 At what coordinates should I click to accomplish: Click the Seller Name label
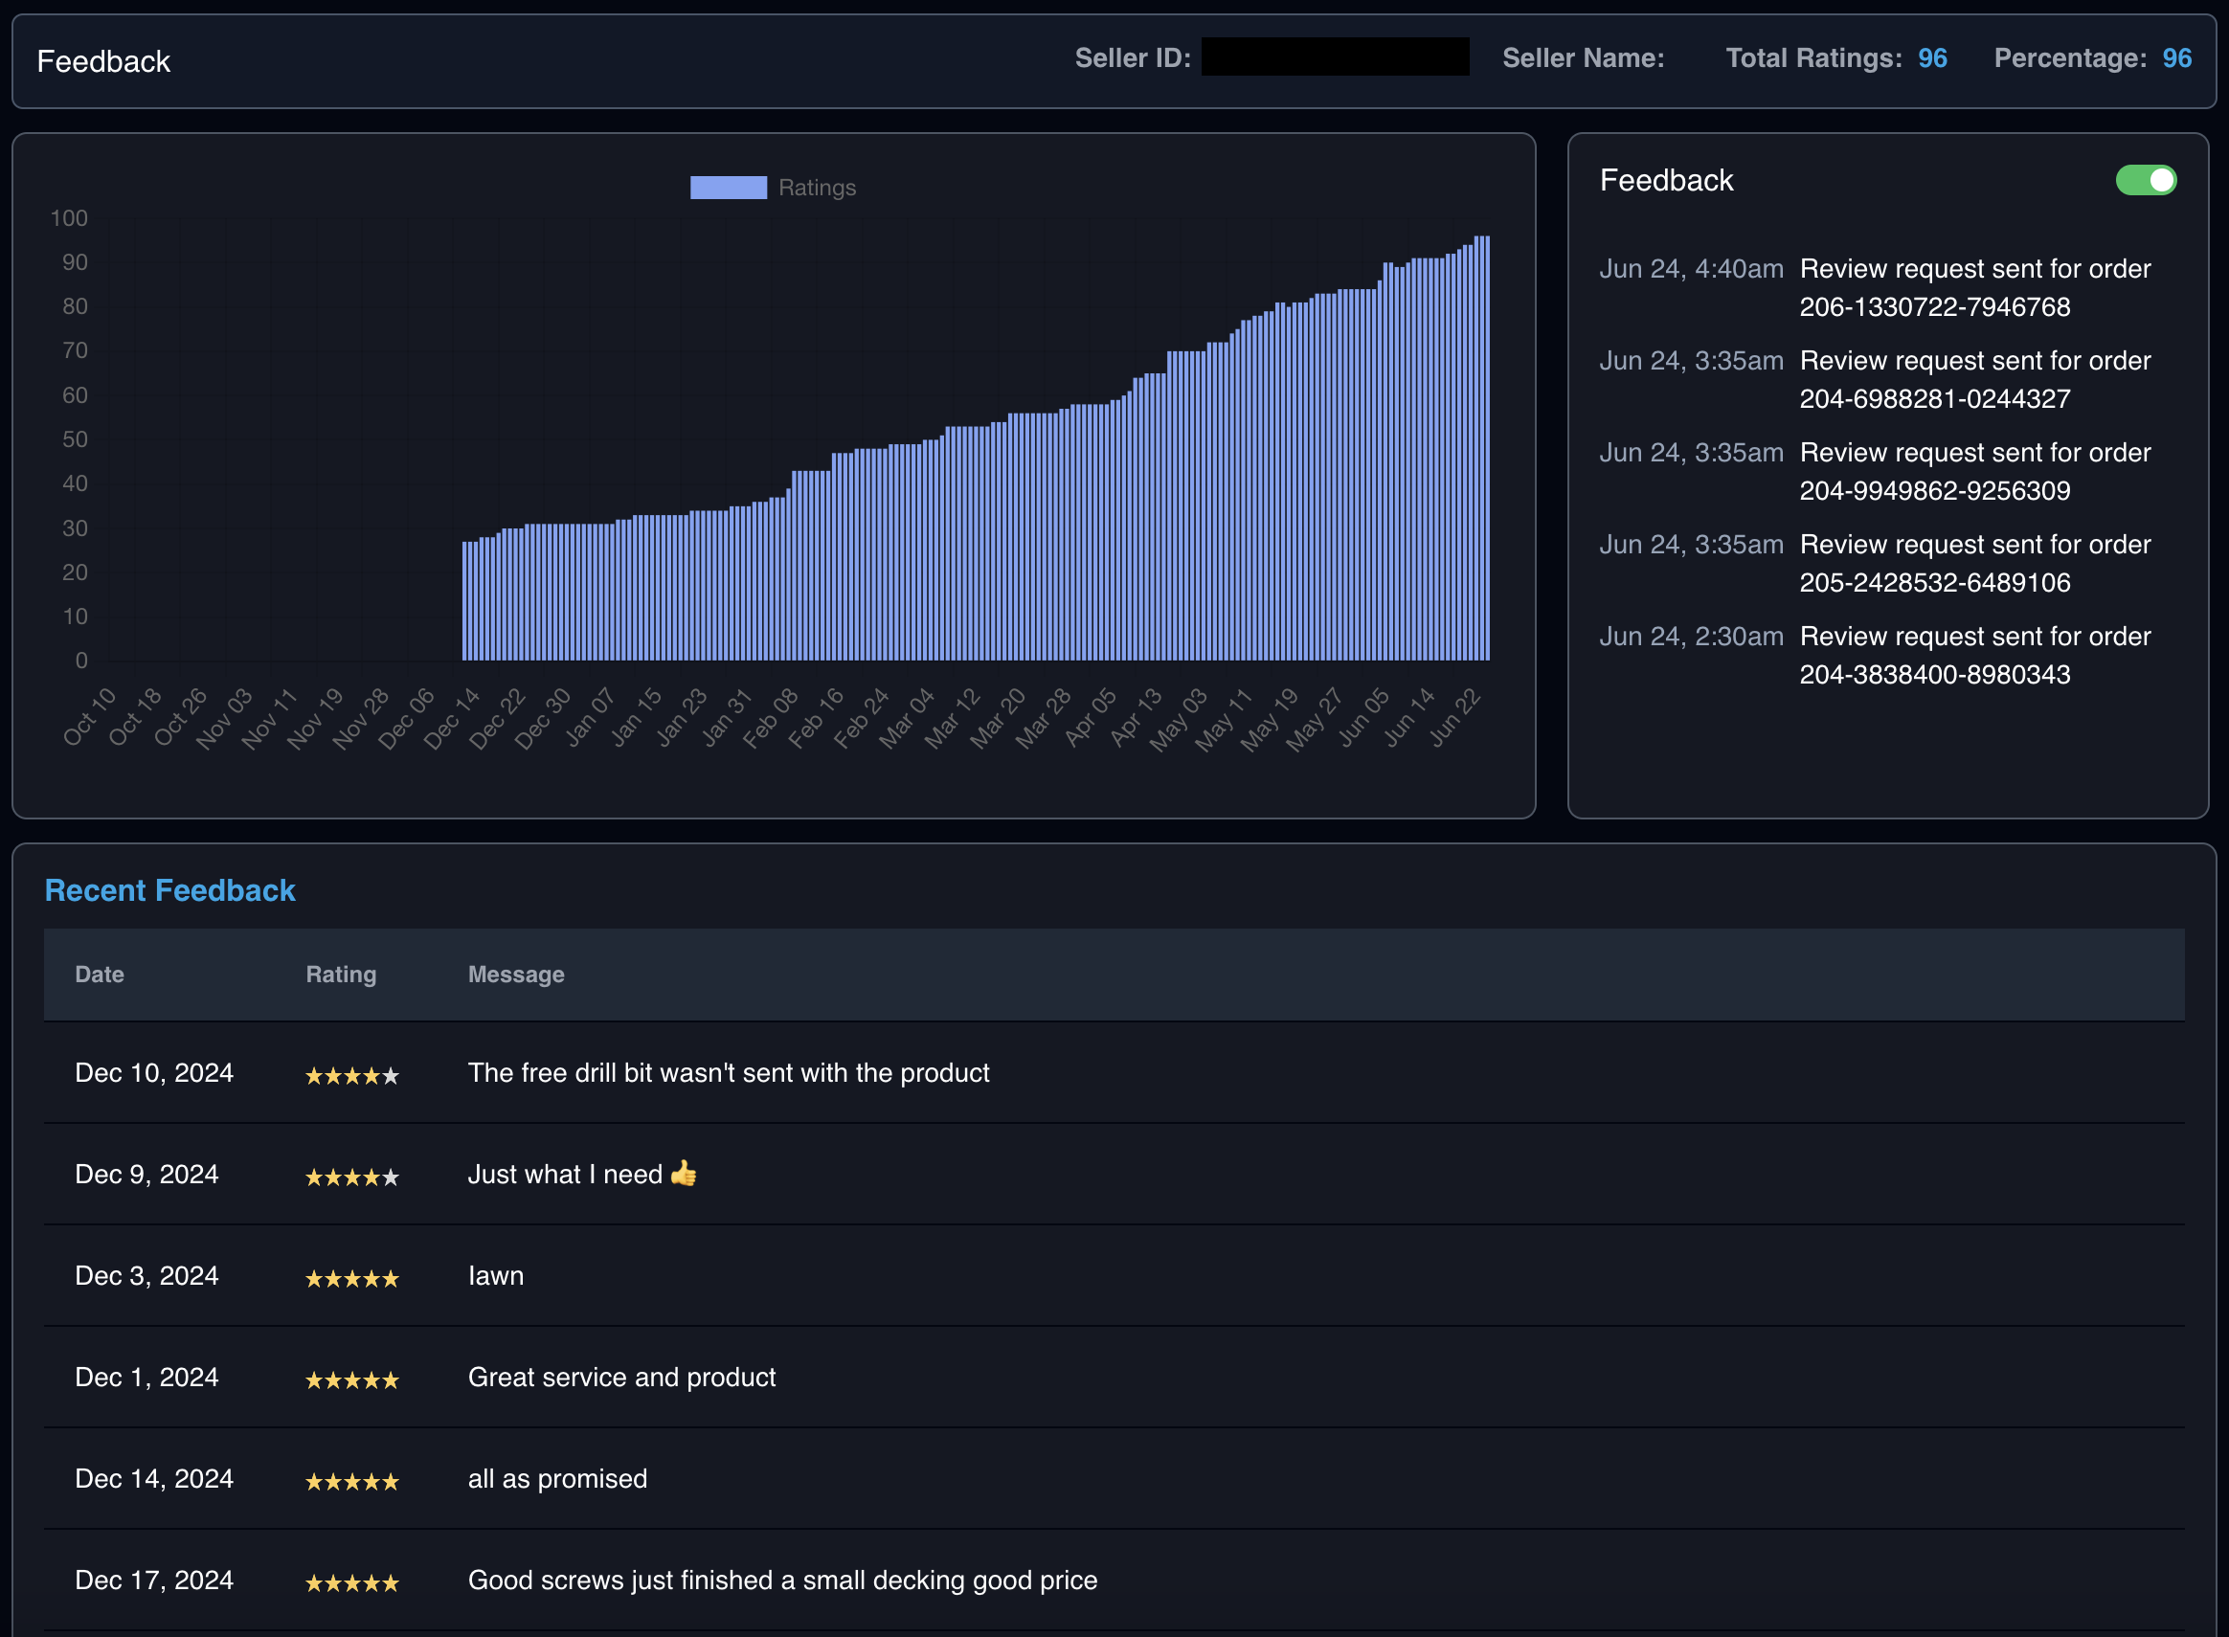(1583, 58)
